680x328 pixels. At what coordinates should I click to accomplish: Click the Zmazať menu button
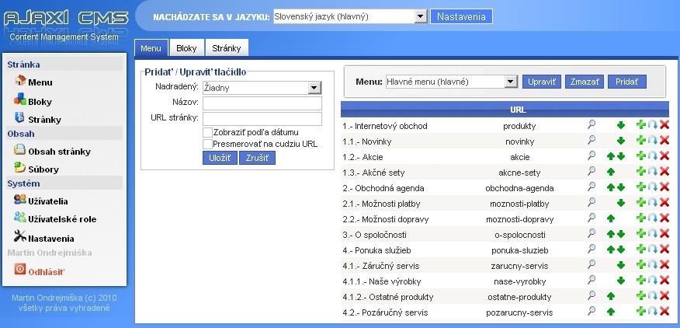point(585,82)
